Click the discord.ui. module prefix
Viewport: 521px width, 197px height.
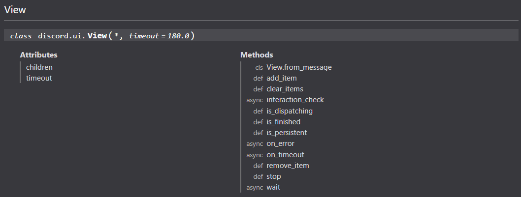pyautogui.click(x=62, y=36)
